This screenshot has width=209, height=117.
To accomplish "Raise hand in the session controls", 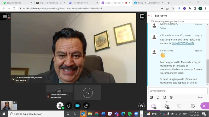I will [x=86, y=106].
